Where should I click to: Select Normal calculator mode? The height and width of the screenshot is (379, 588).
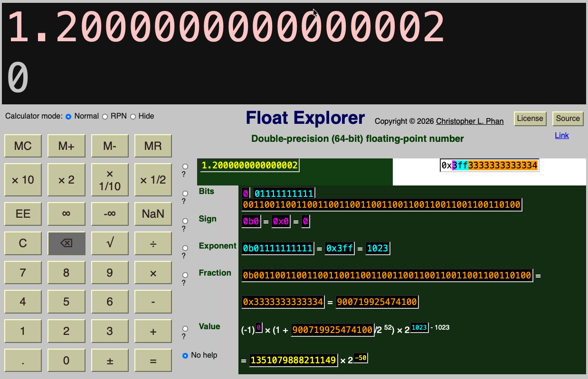[x=68, y=117]
